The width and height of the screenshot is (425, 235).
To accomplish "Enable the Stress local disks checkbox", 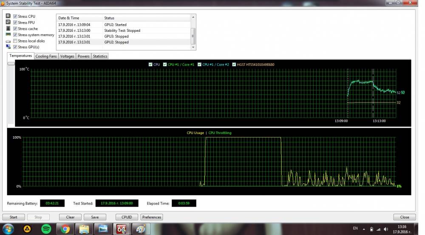I will (x=15, y=41).
